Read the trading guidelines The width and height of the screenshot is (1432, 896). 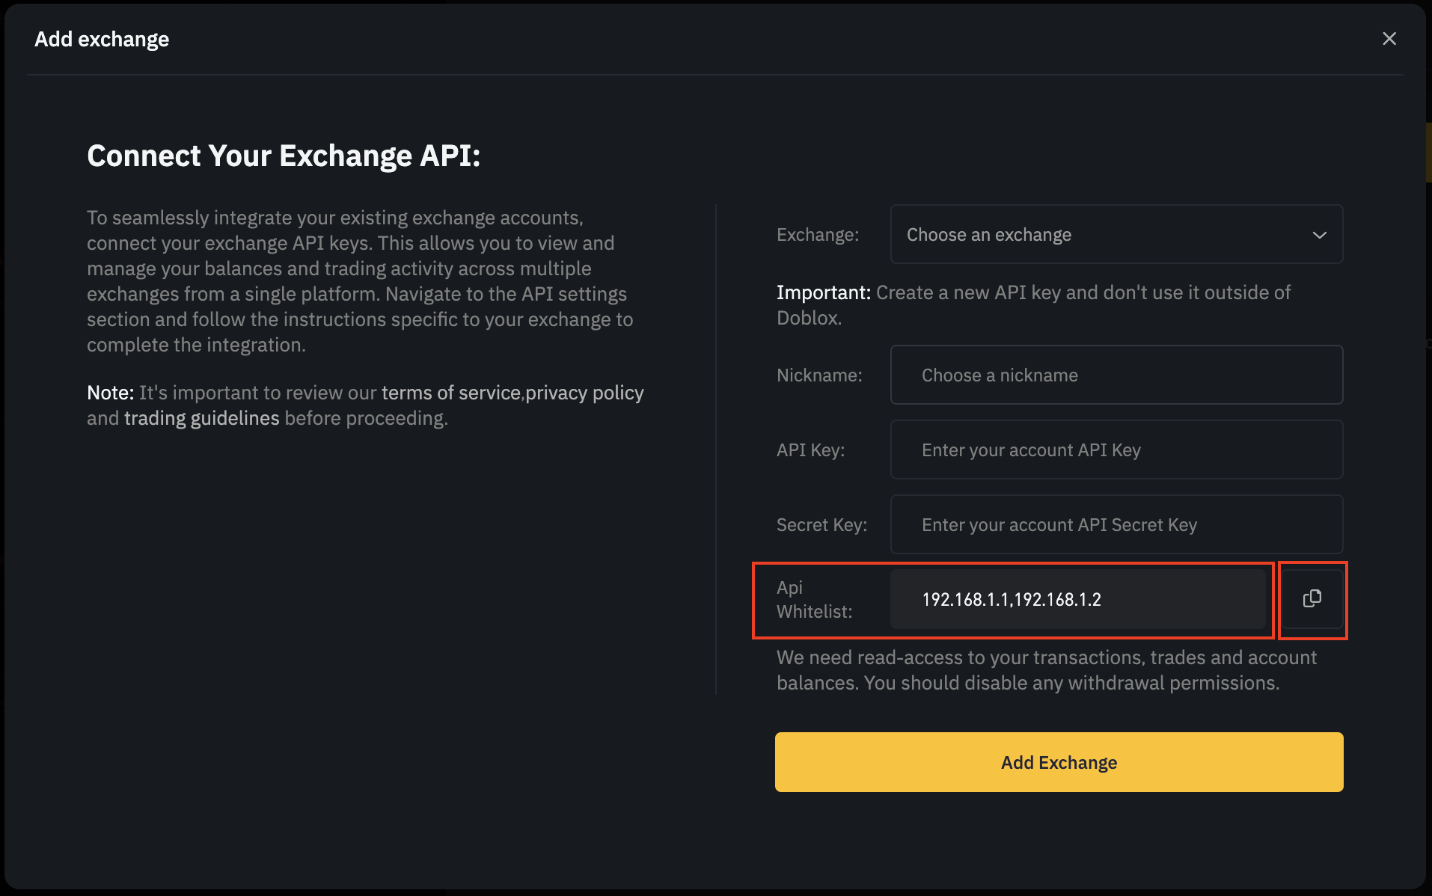[x=202, y=417]
